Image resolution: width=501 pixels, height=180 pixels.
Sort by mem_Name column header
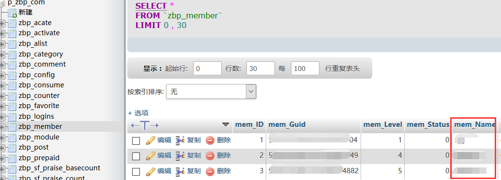[x=475, y=125]
